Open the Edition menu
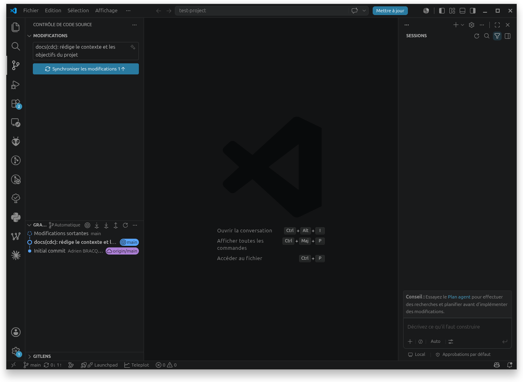Image resolution: width=523 pixels, height=382 pixels. [x=53, y=11]
